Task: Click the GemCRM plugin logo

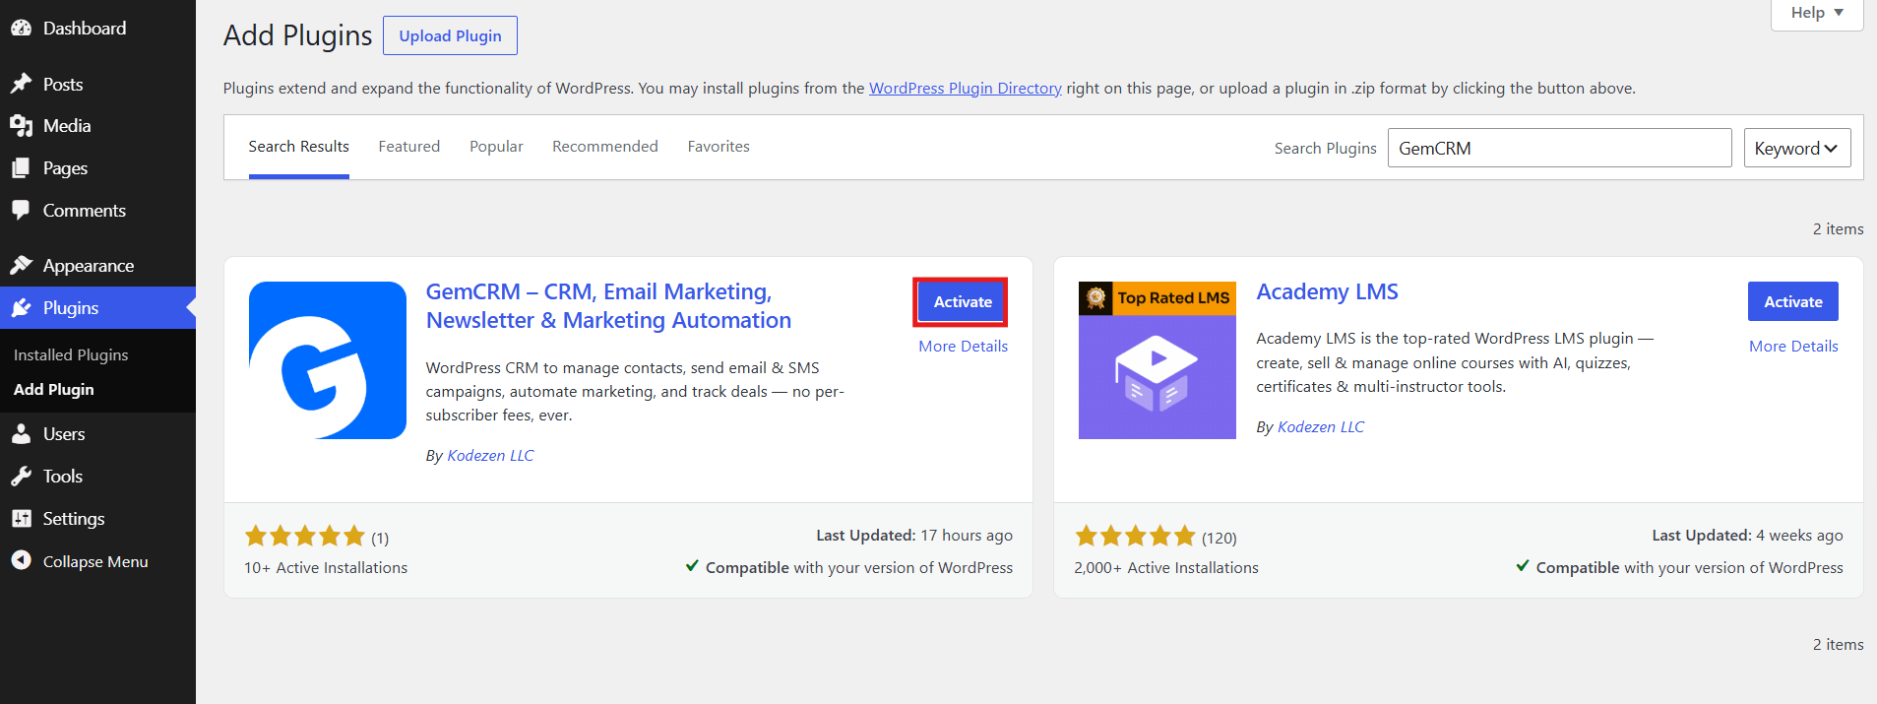Action: (328, 360)
